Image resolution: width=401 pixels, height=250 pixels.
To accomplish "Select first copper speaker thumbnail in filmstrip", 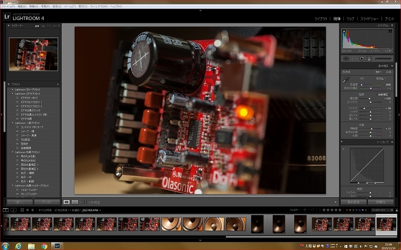I will [x=171, y=224].
